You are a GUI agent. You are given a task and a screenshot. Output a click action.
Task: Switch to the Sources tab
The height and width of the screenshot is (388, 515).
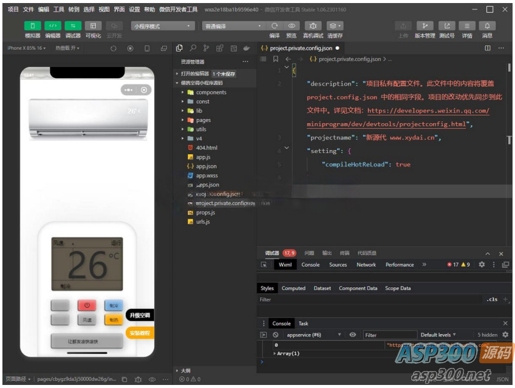pyautogui.click(x=338, y=265)
